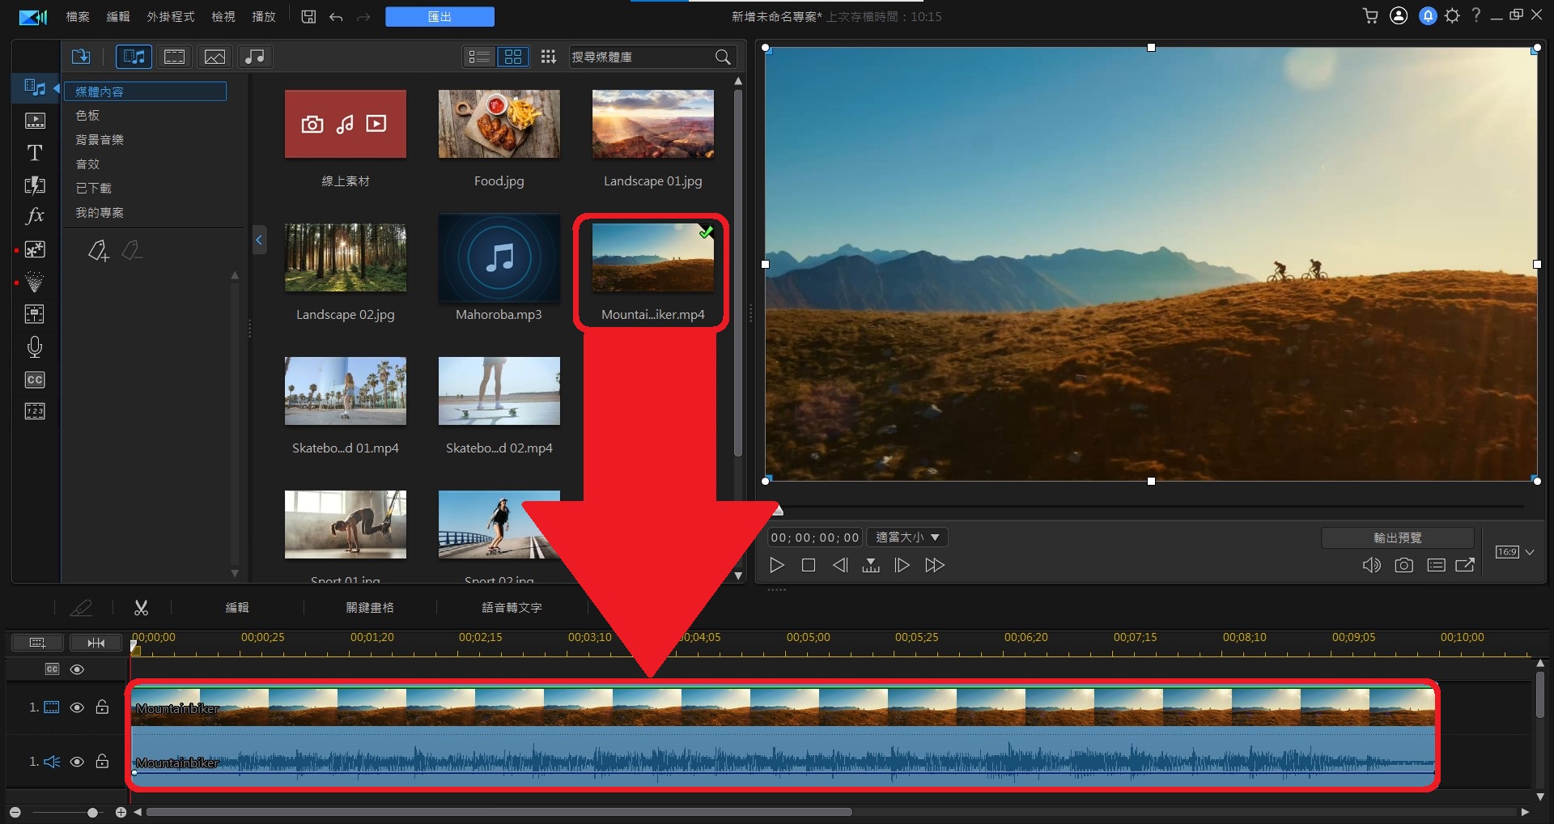The width and height of the screenshot is (1554, 824).
Task: Open the fx Effects room
Action: 34,216
